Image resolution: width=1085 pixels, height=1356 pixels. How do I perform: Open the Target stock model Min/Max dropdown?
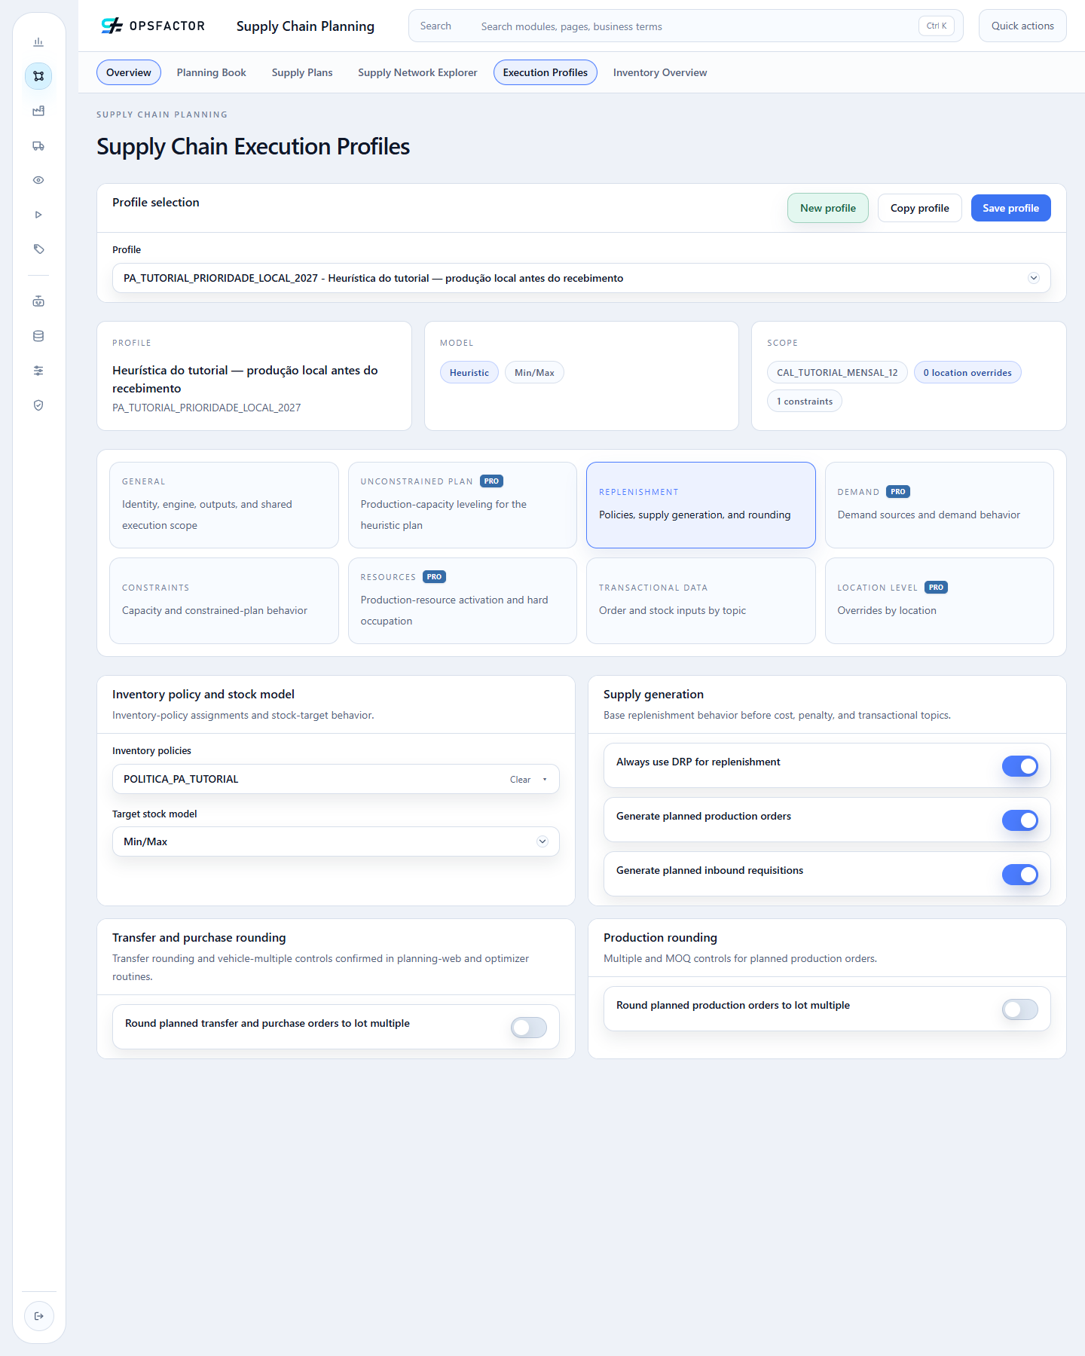coord(336,841)
